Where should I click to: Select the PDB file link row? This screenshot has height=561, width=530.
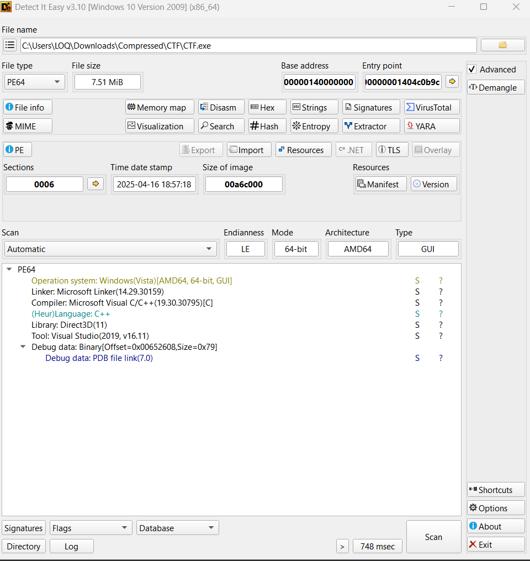coord(99,358)
